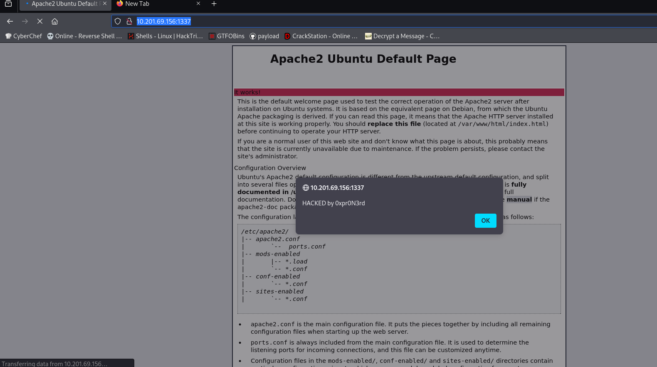Screen dimensions: 657x367
Task: Open the CyberChef bookmark
Action: coord(24,36)
